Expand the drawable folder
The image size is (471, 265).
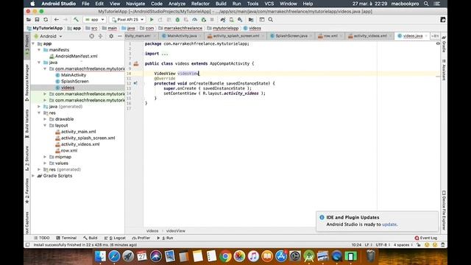click(45, 119)
